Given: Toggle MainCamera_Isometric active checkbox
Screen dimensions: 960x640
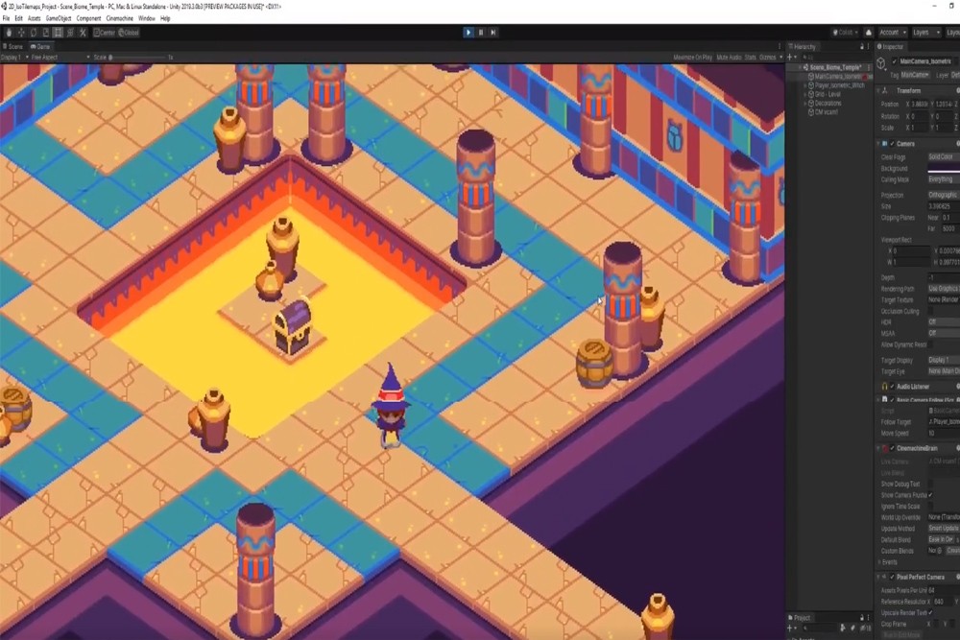Looking at the screenshot, I should click(x=895, y=61).
